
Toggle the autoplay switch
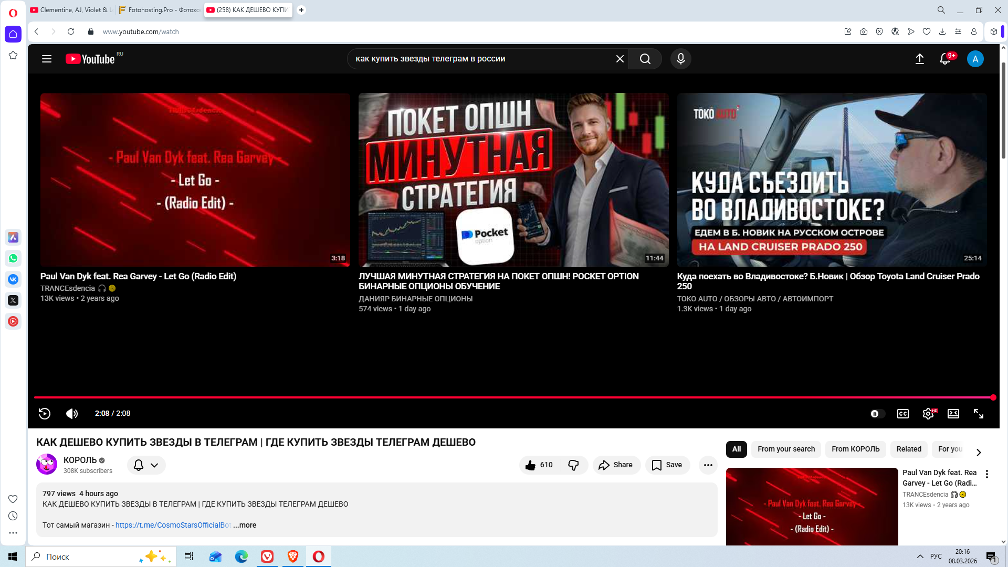[x=877, y=414]
